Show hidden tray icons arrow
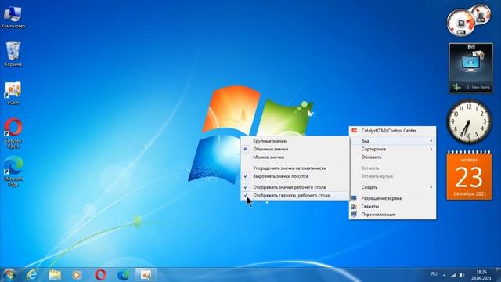 [444, 275]
